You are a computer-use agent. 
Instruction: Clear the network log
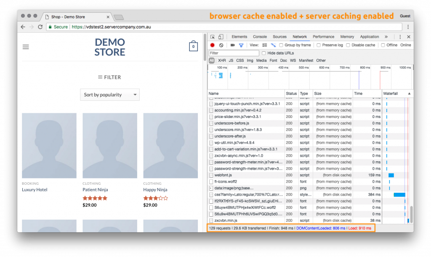click(221, 45)
